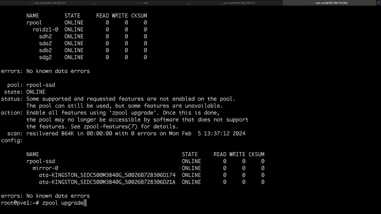Click 'resilvered 864K' in the scan line
Image resolution: width=381 pixels, height=214 pixels.
50,133
